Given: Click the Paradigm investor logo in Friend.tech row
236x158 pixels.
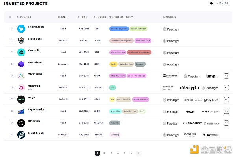Looking at the screenshot, I should [171, 29].
